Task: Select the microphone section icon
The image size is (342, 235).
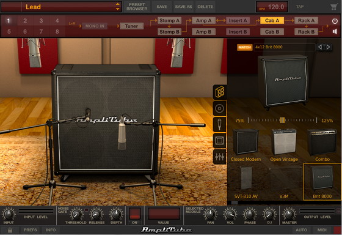Action: click(x=220, y=124)
